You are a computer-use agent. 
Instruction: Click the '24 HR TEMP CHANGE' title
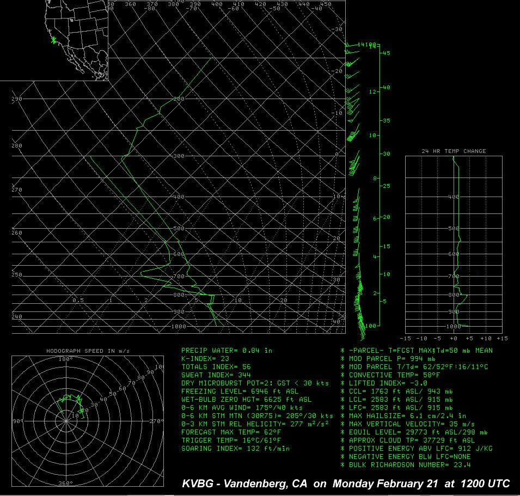(454, 151)
